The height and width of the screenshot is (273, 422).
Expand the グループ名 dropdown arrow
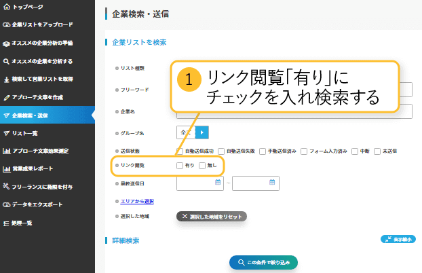coord(202,132)
